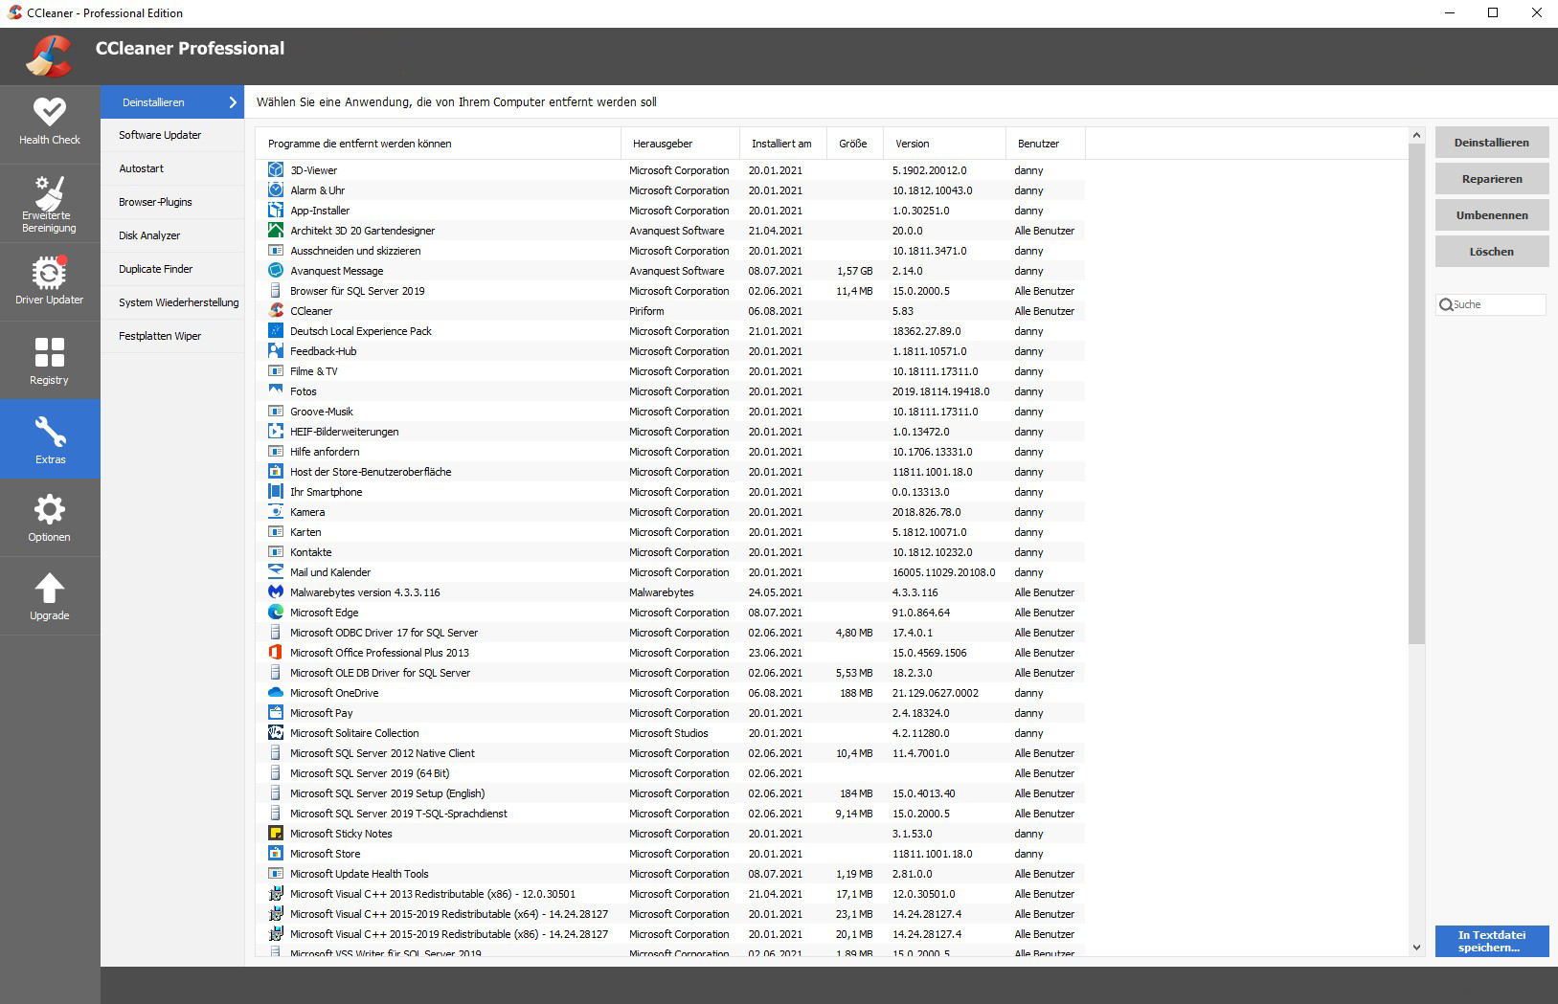Click In Textdatei speichern button

[1491, 941]
